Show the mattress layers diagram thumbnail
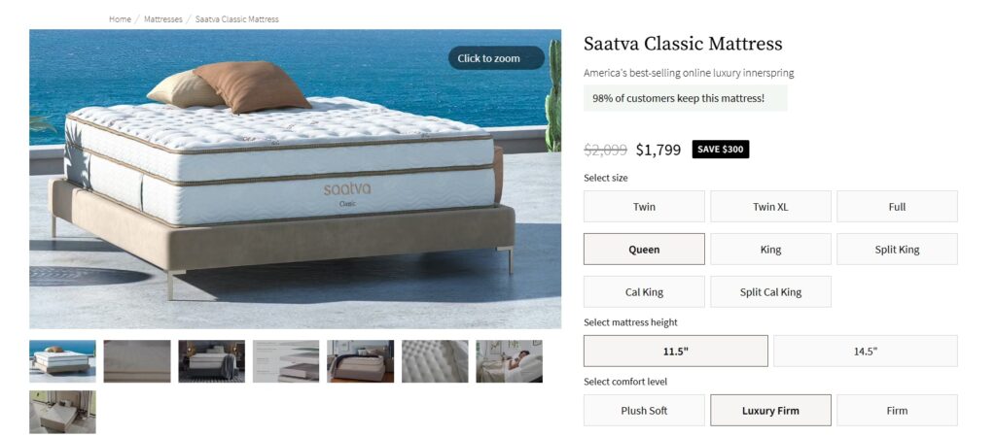Screen dimensions: 996x437 point(286,361)
